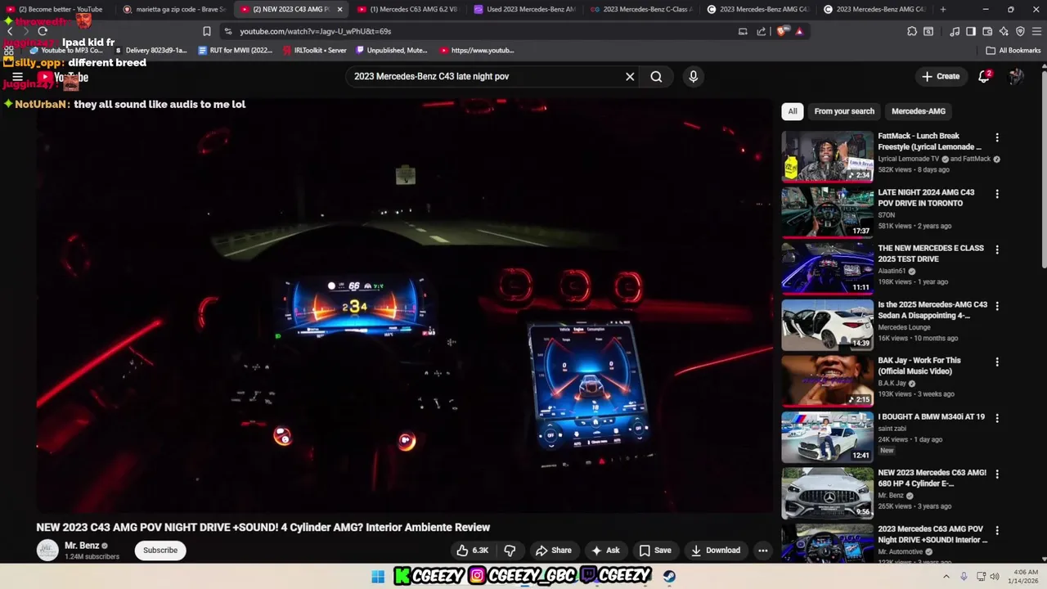Image resolution: width=1047 pixels, height=589 pixels.
Task: Select the From your search chip
Action: click(x=844, y=111)
